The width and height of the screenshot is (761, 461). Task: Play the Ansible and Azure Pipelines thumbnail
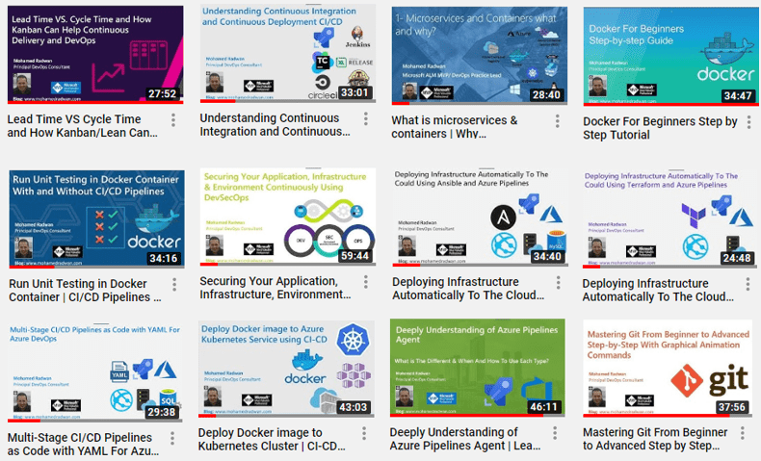click(x=481, y=218)
